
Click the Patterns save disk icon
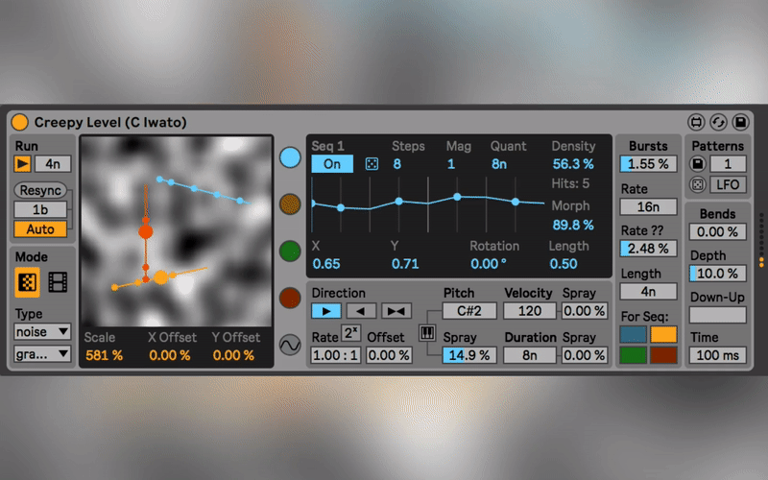(x=698, y=164)
